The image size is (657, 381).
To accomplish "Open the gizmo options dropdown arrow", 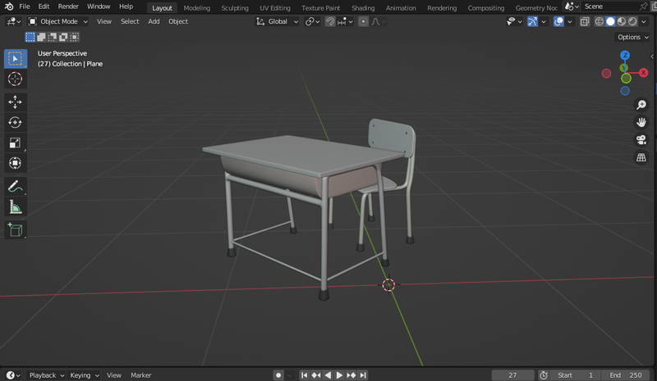I will click(x=544, y=21).
